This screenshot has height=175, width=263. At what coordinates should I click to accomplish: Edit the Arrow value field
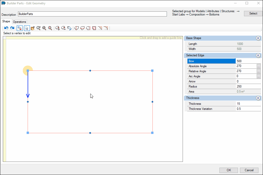(248, 81)
